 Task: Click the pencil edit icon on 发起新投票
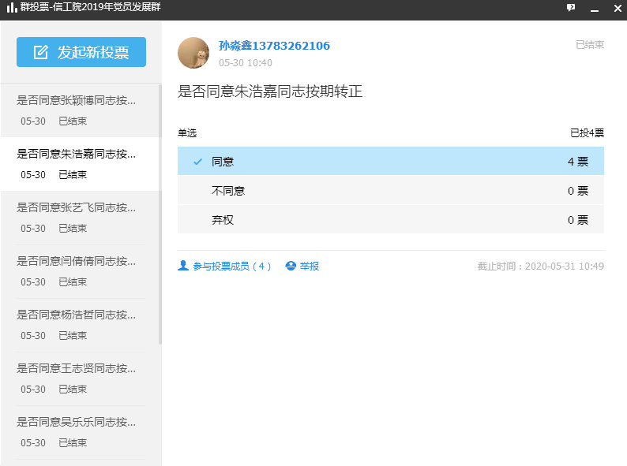(41, 52)
